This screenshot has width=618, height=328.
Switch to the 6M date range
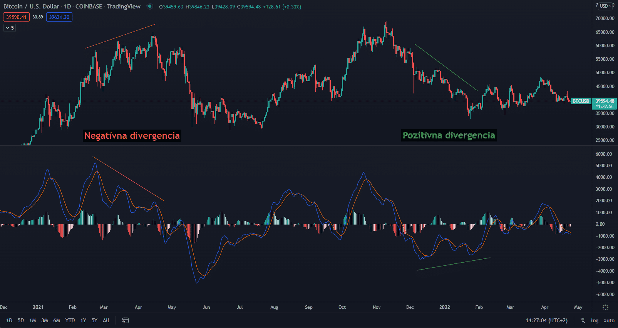tap(57, 320)
